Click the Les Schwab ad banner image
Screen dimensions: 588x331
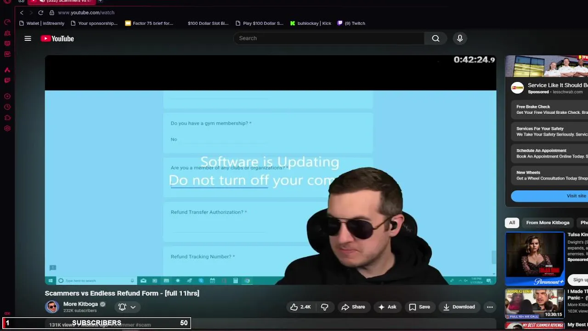pos(547,66)
